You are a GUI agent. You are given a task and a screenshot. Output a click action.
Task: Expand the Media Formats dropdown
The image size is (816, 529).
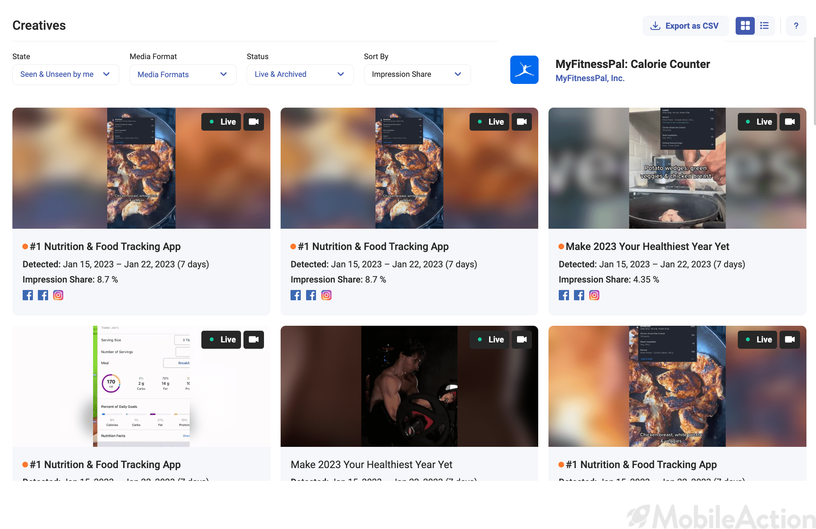183,74
